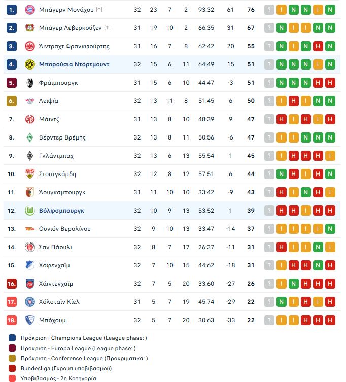Click the Eintracht Frankfurt crest icon

point(30,46)
